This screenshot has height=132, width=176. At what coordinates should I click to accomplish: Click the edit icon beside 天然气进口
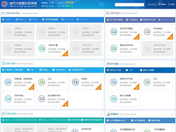click(108, 13)
